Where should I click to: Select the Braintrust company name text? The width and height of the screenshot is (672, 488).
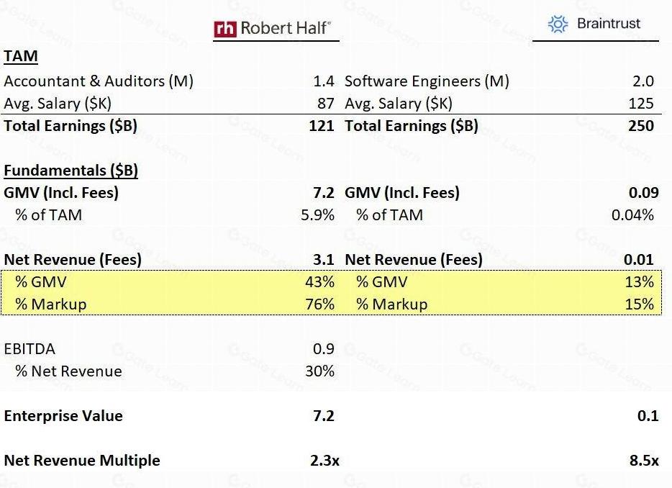point(608,24)
